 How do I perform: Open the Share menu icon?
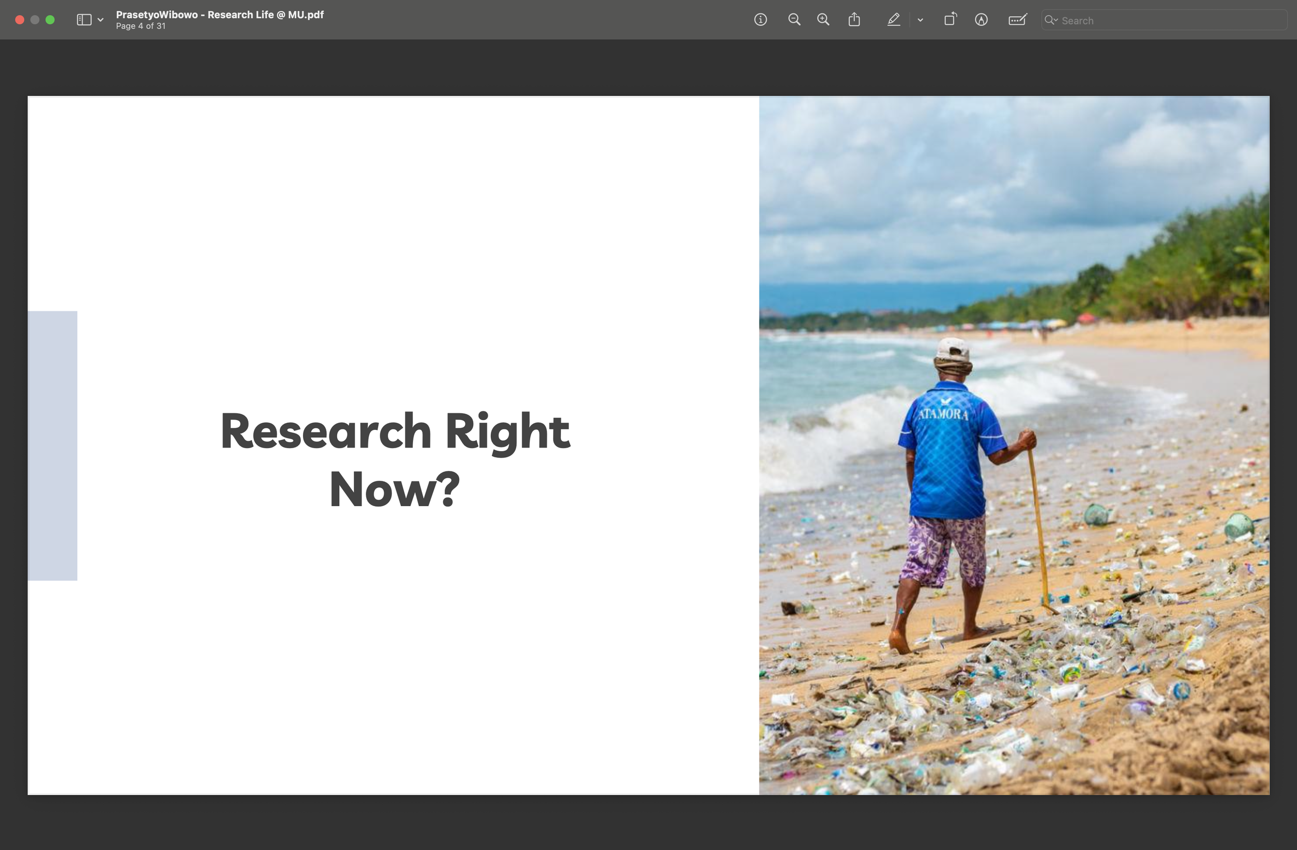[x=854, y=20]
